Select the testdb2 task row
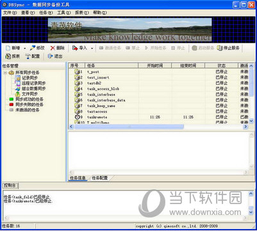 (159, 83)
